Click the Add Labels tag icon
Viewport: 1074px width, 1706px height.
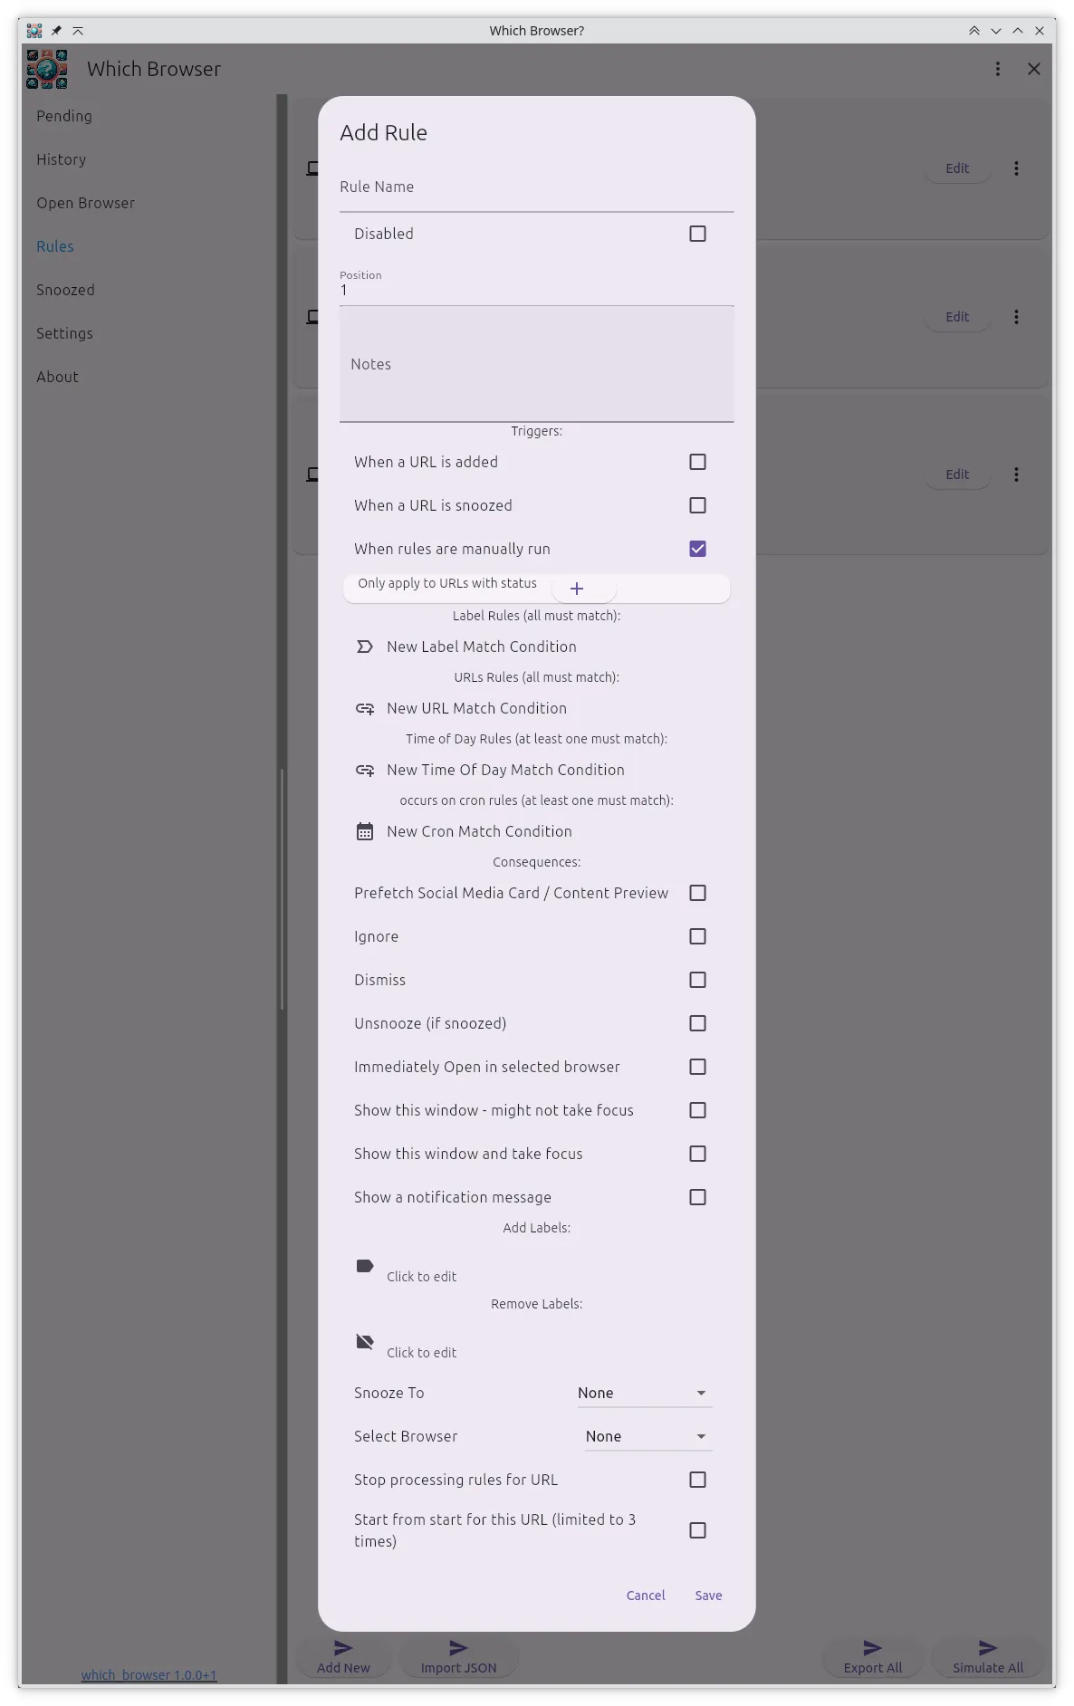(365, 1266)
